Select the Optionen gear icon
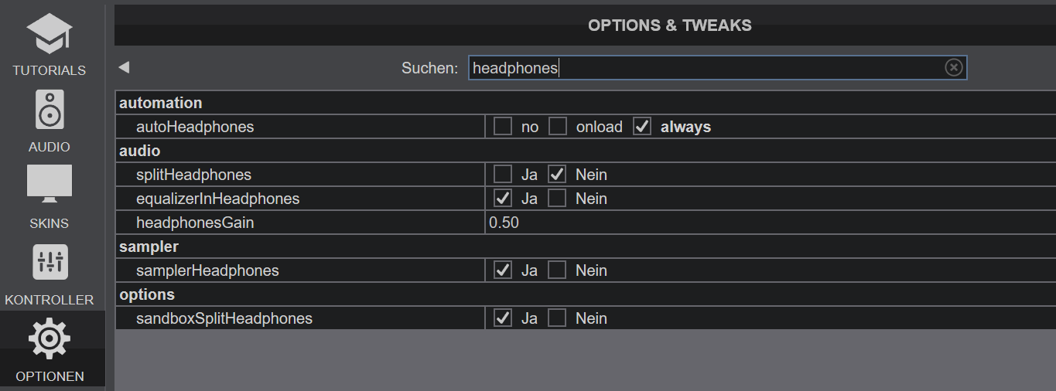Image resolution: width=1056 pixels, height=391 pixels. (x=50, y=338)
